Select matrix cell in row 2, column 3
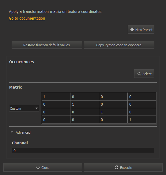 [x=113, y=104]
